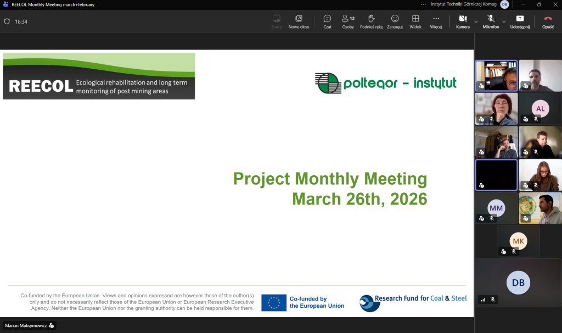Raise hand with Podnieś rękę
562x333 pixels.
pyautogui.click(x=371, y=21)
